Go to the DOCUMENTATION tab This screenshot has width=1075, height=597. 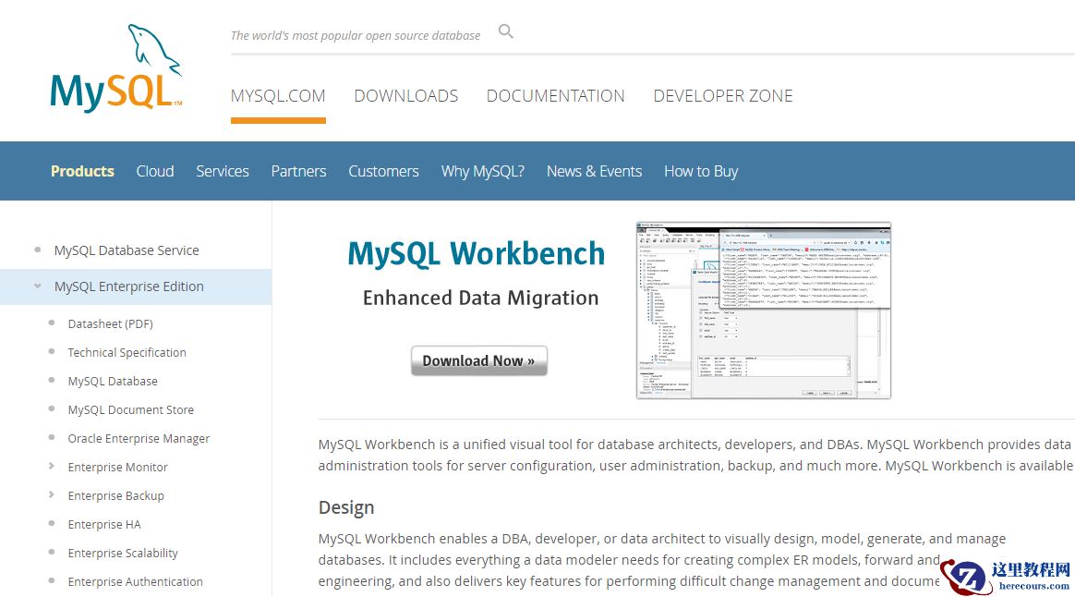click(x=555, y=96)
